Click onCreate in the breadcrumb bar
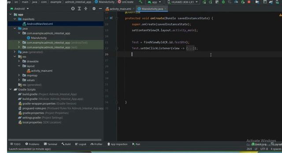Image resolution: width=282 pixels, height=158 pixels. click(126, 2)
